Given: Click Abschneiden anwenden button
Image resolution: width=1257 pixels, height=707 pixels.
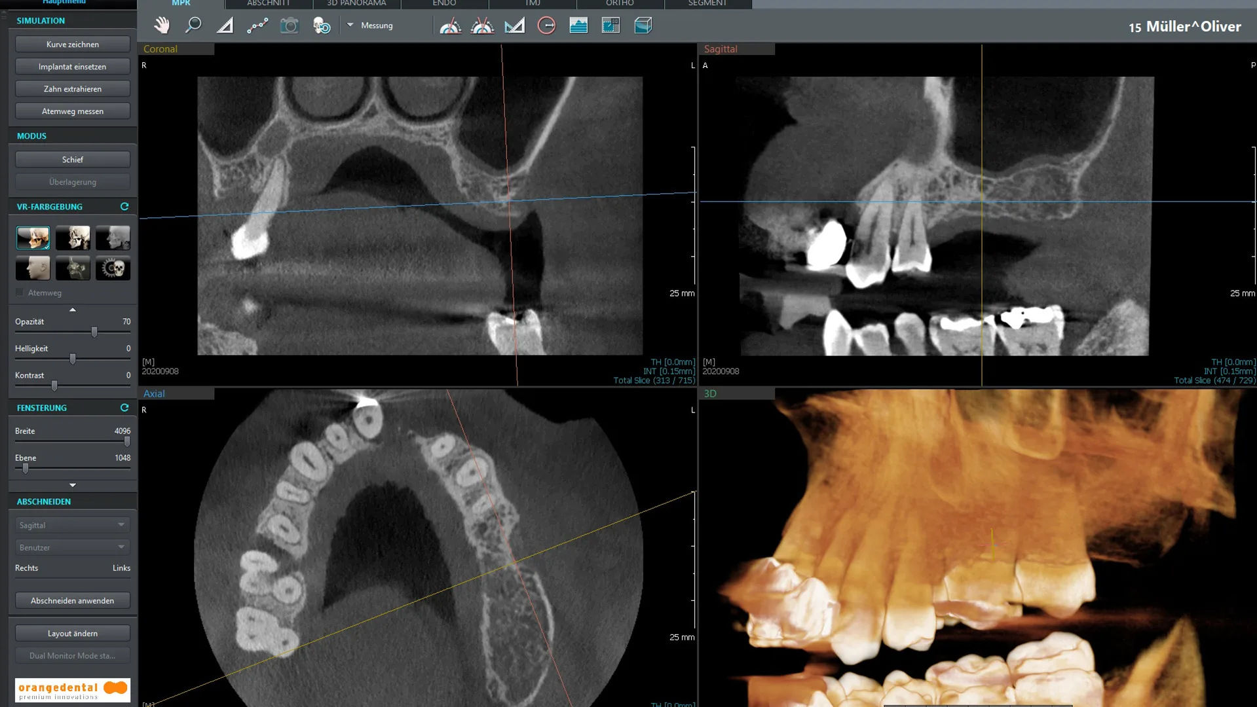Looking at the screenshot, I should [x=73, y=600].
